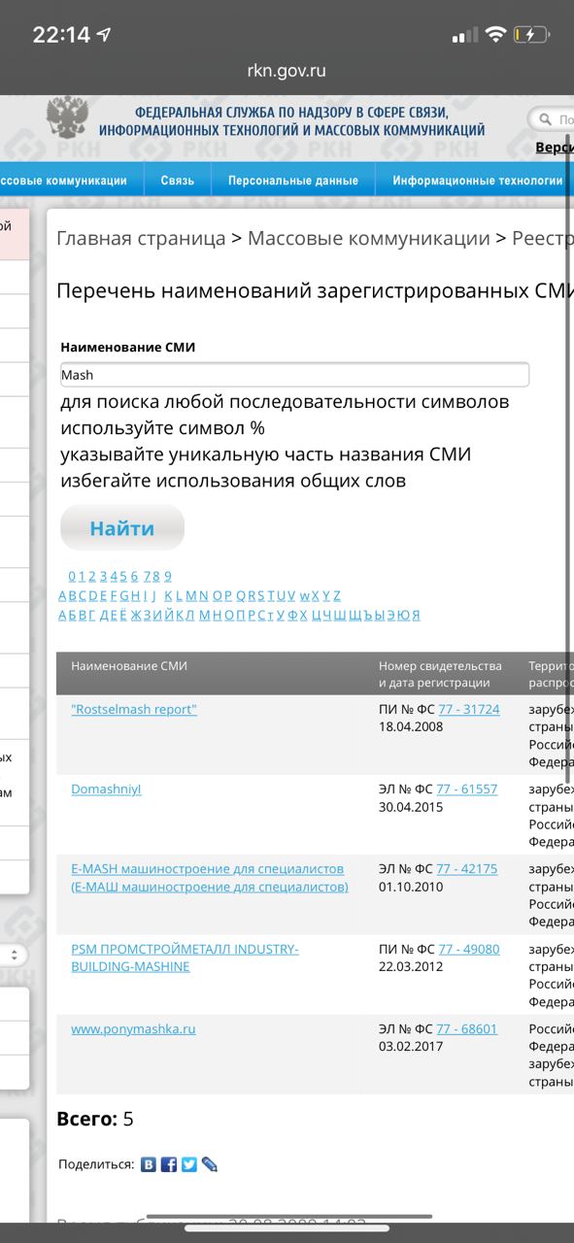This screenshot has width=574, height=1243.
Task: Tap the rkn.gov.ru address bar
Action: coord(287,70)
